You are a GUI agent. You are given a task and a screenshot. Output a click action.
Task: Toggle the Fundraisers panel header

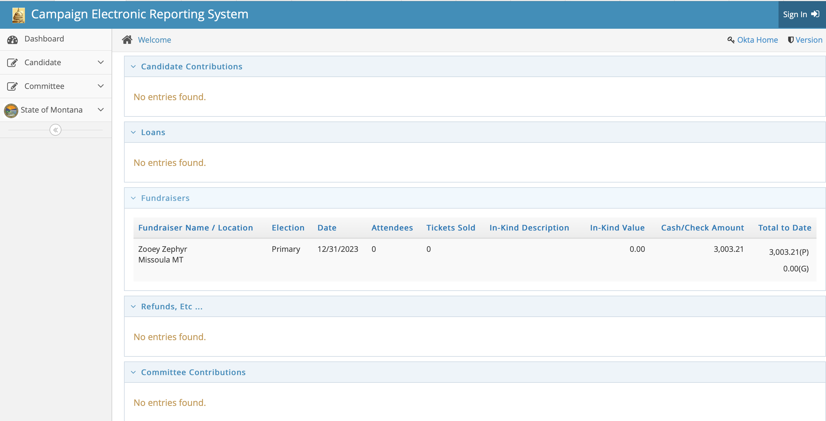pyautogui.click(x=165, y=198)
